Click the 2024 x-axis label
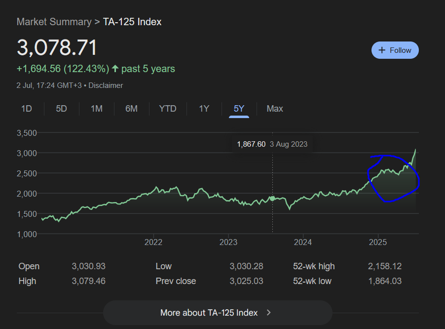This screenshot has width=445, height=329. coord(303,242)
